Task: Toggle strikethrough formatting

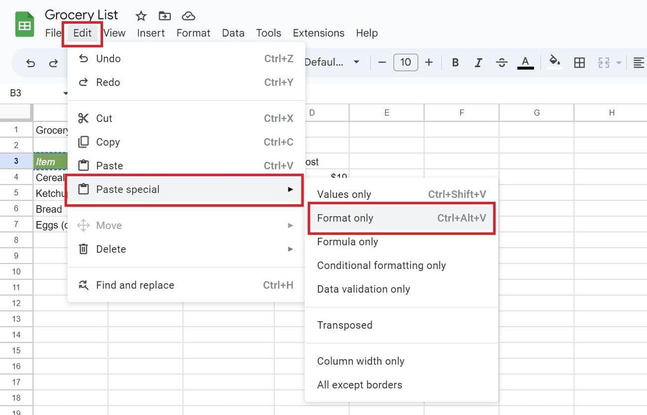Action: click(502, 62)
